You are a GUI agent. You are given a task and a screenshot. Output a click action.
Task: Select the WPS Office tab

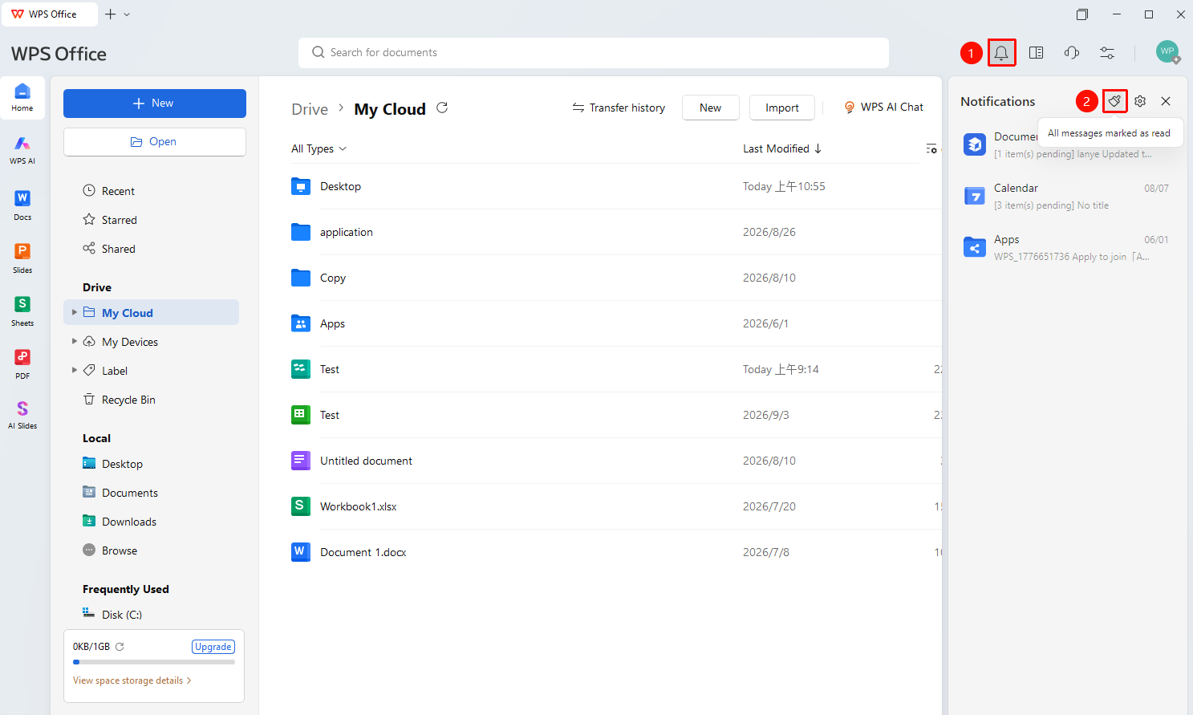click(50, 14)
